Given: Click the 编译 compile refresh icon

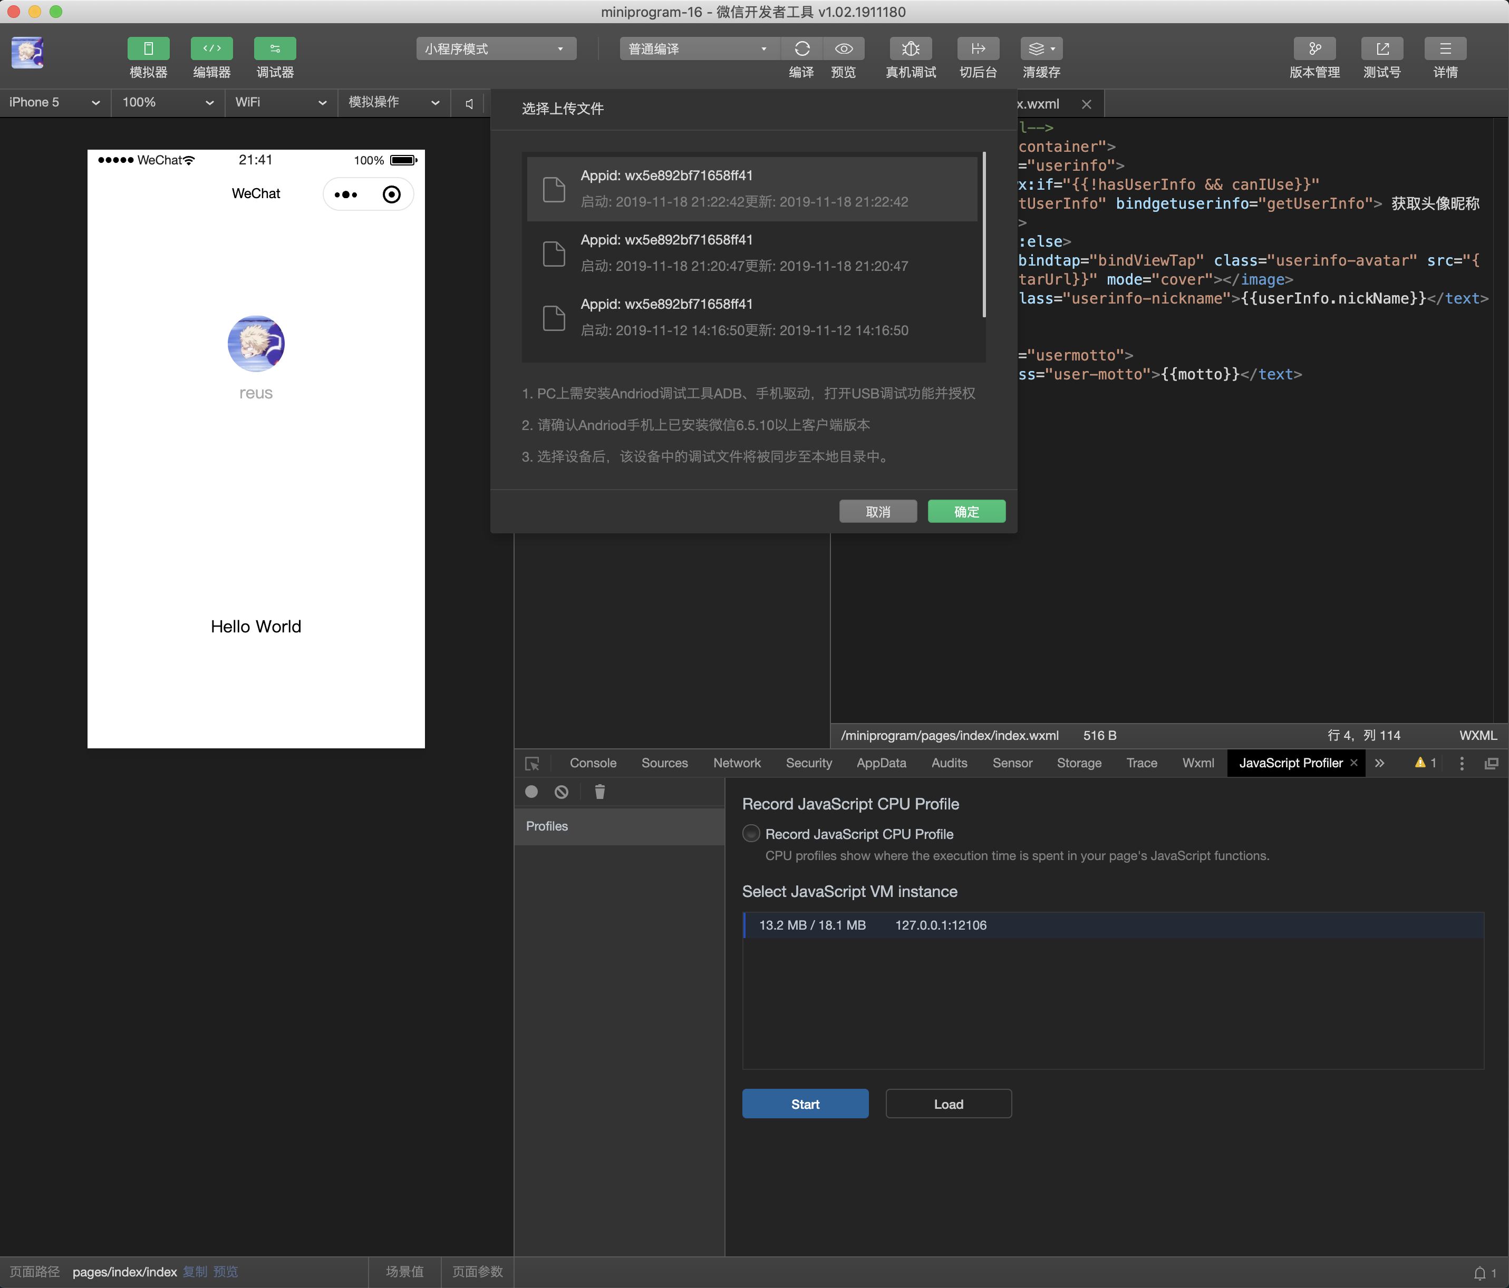Looking at the screenshot, I should [x=802, y=49].
